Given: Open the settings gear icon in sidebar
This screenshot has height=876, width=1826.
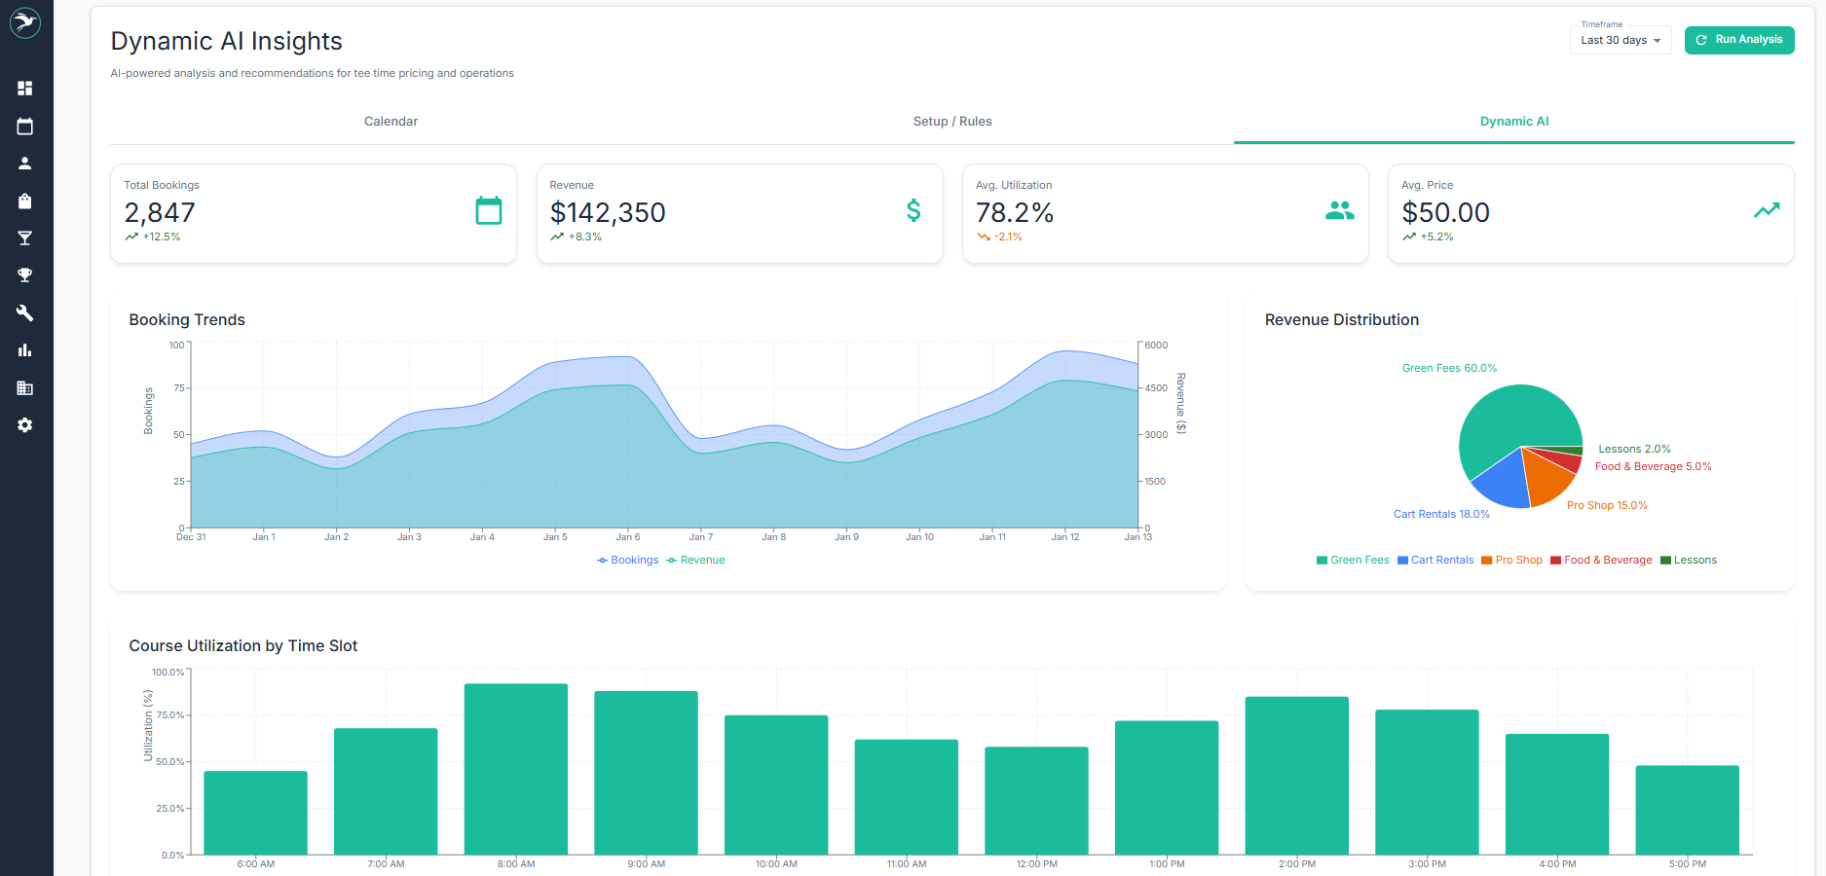Looking at the screenshot, I should coord(25,425).
